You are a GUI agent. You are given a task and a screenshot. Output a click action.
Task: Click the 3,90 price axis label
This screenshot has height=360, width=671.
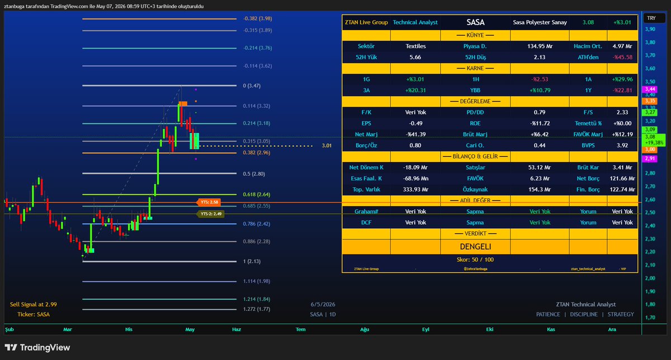650,28
